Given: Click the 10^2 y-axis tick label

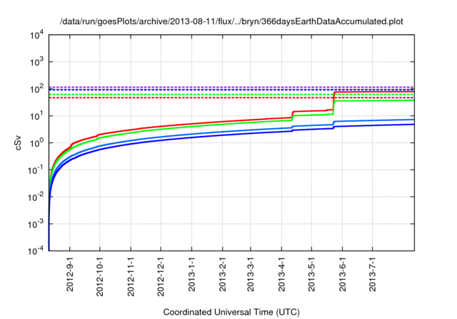Looking at the screenshot, I should click(37, 88).
